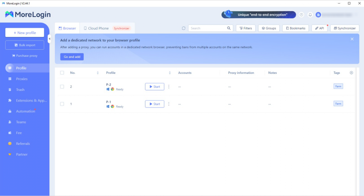Dismiss the dedicated network banner

(x=352, y=39)
